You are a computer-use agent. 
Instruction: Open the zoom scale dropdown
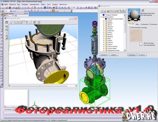point(77,8)
